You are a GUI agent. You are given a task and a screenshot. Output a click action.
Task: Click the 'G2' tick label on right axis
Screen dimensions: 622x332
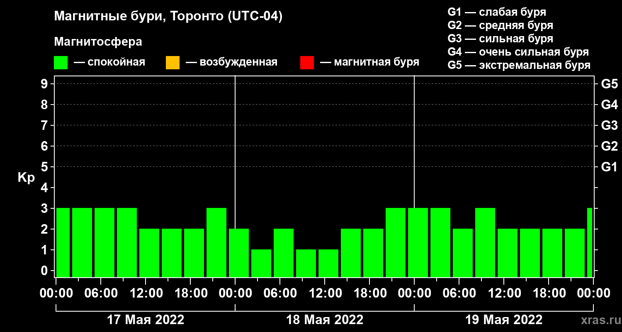click(609, 146)
